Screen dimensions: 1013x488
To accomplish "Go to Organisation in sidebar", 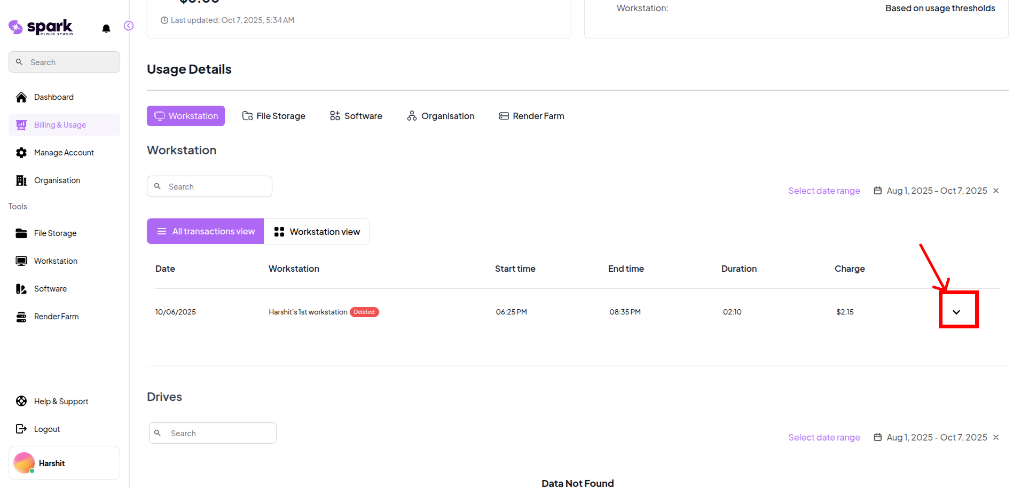I will pyautogui.click(x=57, y=180).
